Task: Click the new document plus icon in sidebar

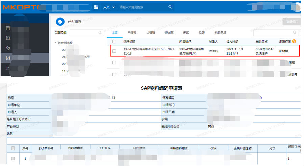Action: point(8,38)
